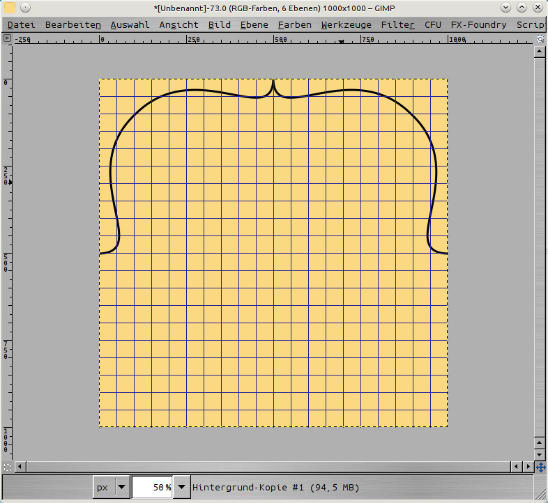Open the FX-Foundry menu
Image resolution: width=548 pixels, height=503 pixels.
(478, 24)
